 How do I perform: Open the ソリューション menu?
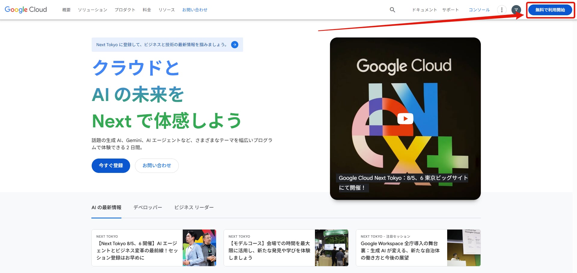93,10
